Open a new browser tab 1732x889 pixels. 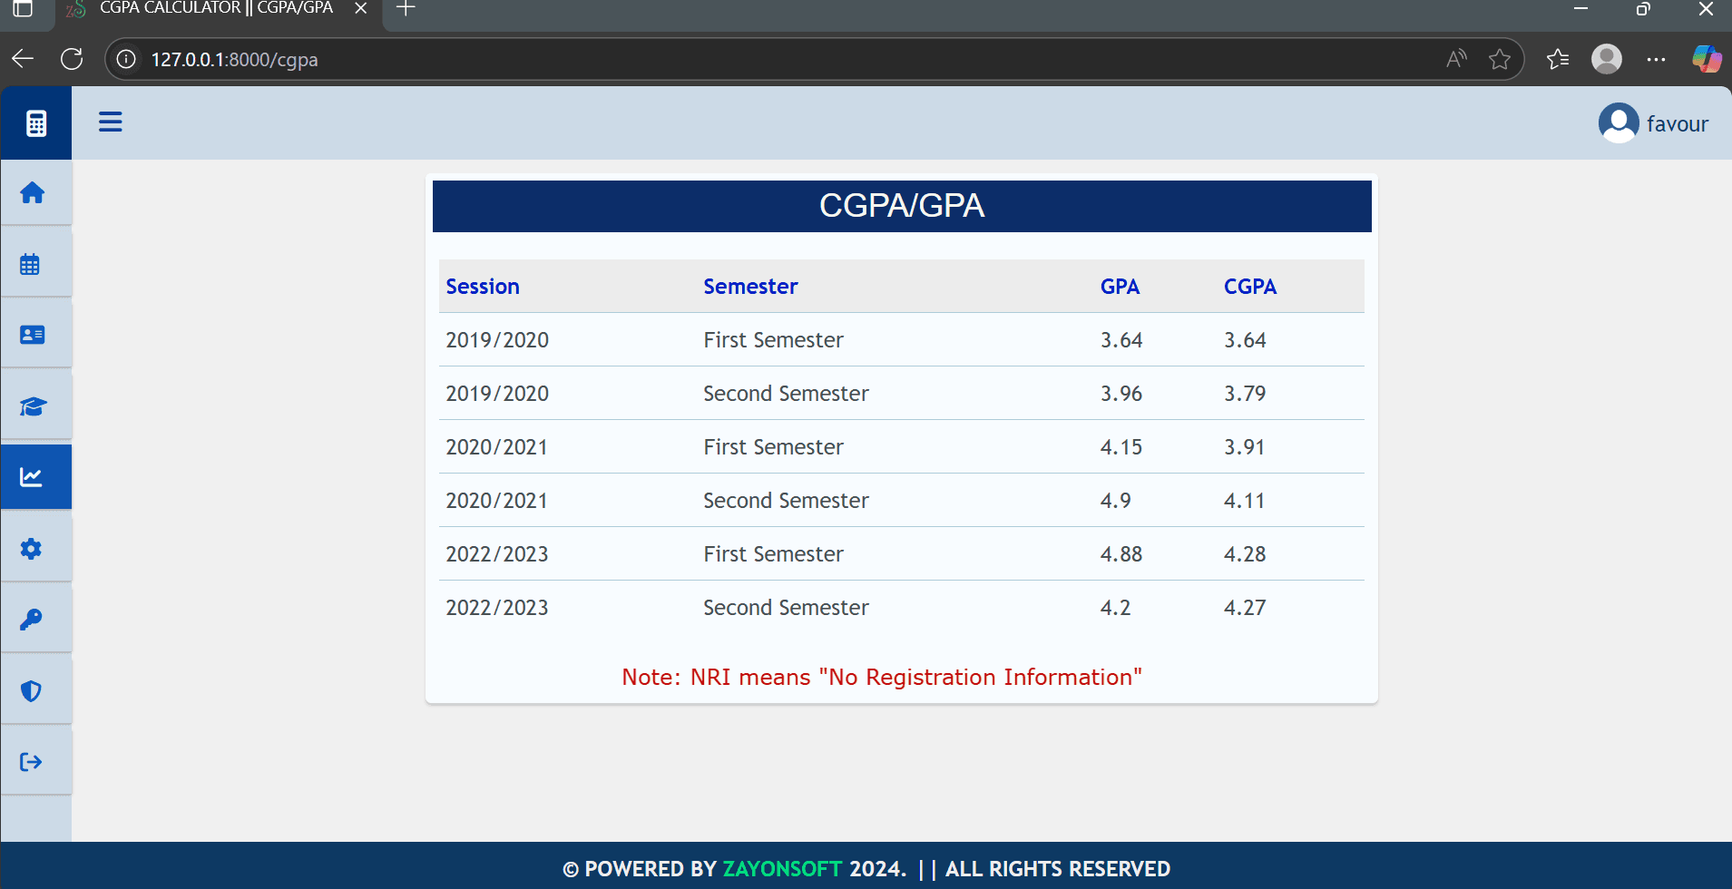(406, 9)
